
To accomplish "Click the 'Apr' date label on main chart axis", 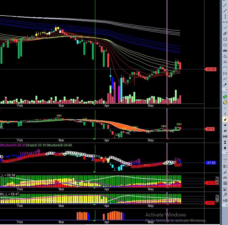I will point(106,106).
